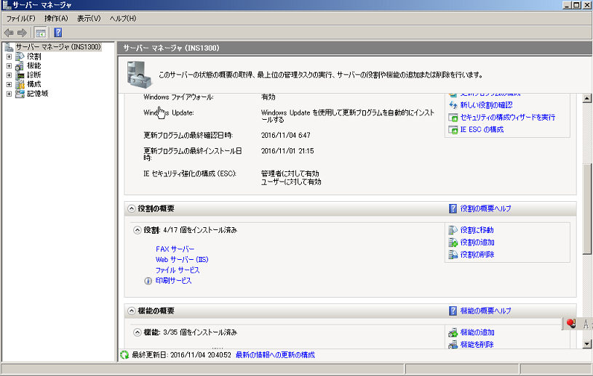Click the vertical scrollbar thumb

pos(586,210)
